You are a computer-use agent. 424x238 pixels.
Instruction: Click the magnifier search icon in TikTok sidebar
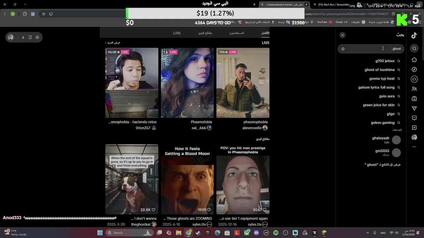tap(414, 49)
